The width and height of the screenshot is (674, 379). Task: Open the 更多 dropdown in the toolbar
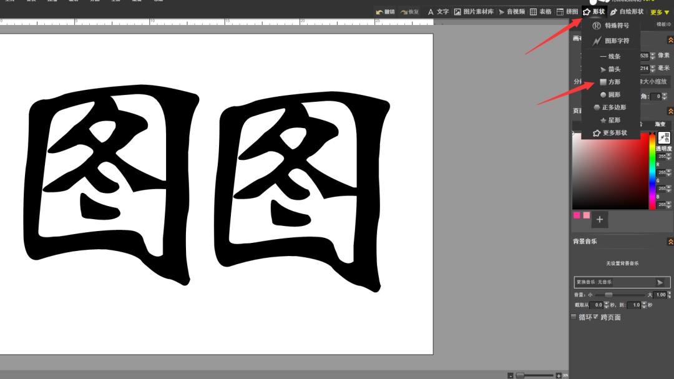(657, 11)
